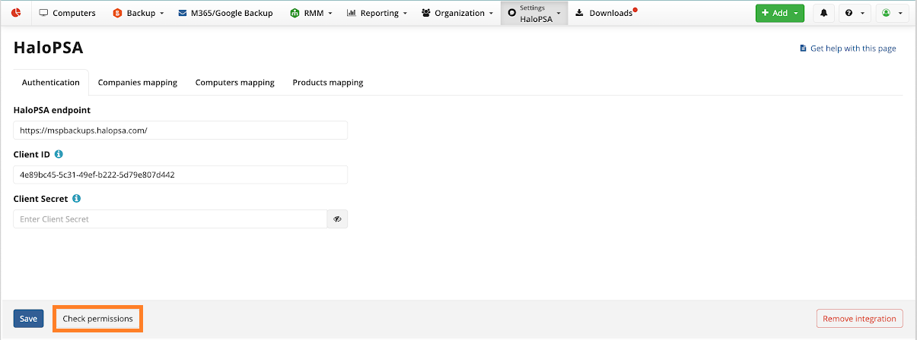Click the MSP360 logo icon
The width and height of the screenshot is (917, 340).
coord(15,13)
